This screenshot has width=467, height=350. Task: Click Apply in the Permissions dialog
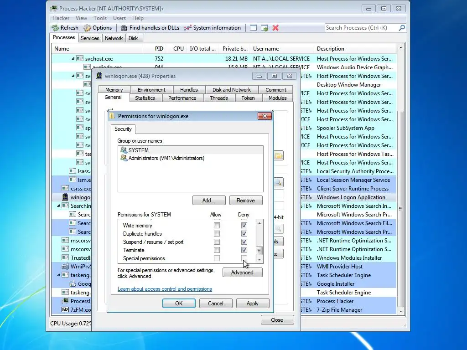tap(253, 303)
